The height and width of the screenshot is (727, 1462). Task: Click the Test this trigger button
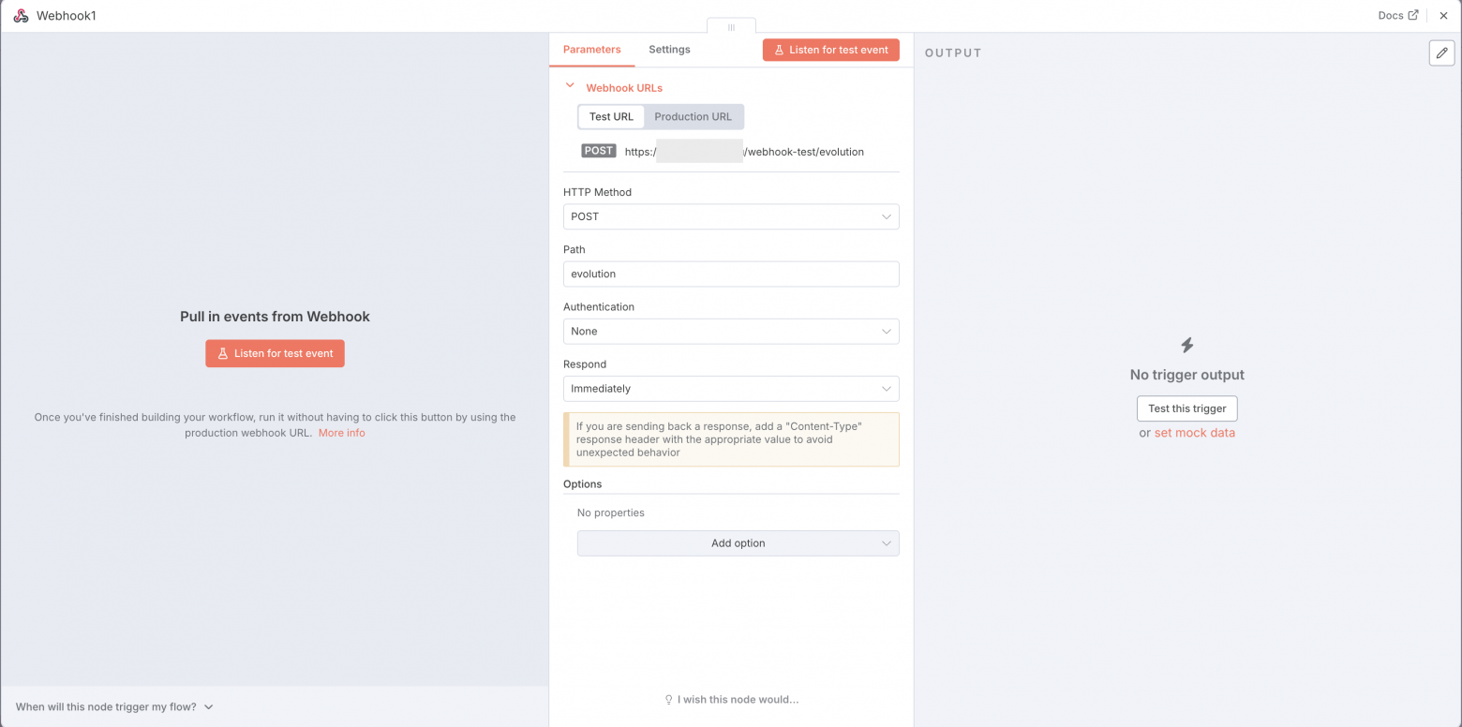click(1186, 408)
